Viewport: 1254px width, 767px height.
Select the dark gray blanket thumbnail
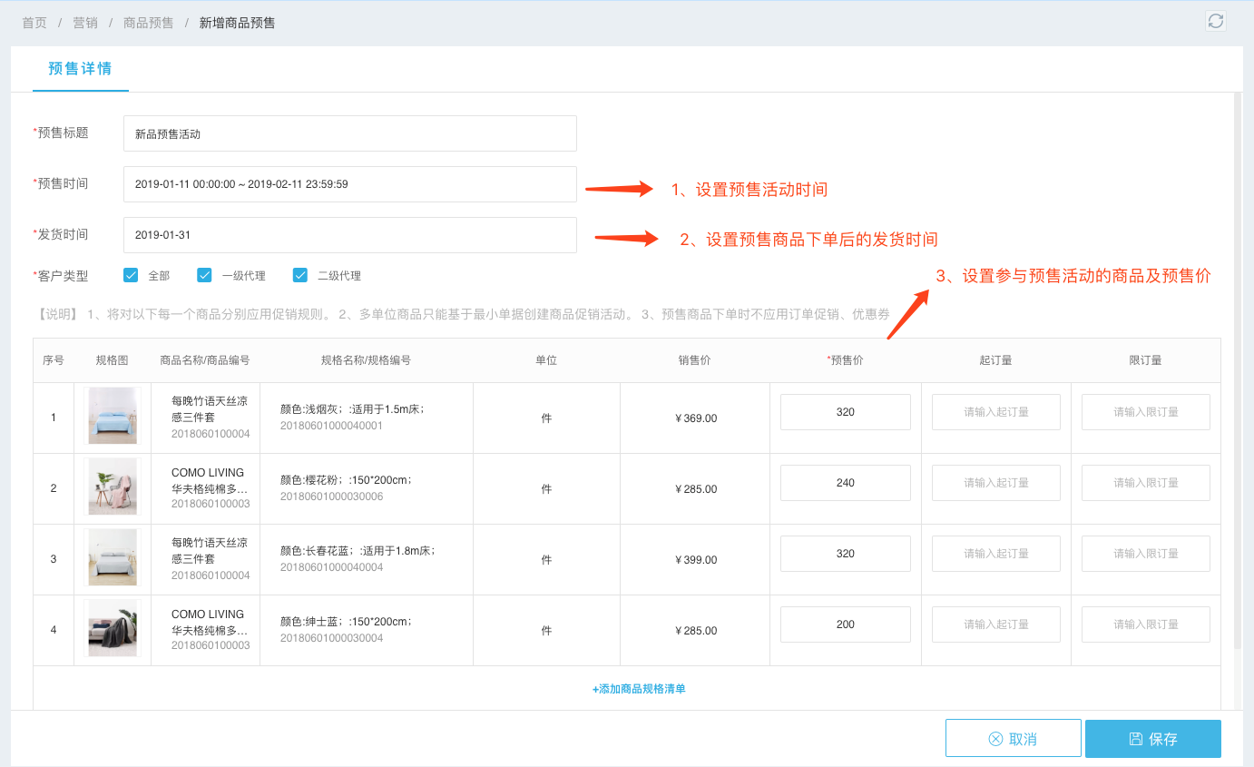click(x=113, y=629)
